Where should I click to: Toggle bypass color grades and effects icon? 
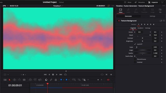(109, 6)
